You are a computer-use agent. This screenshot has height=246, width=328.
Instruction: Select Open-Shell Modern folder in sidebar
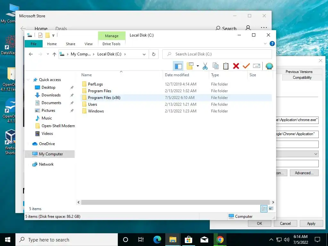pyautogui.click(x=58, y=126)
